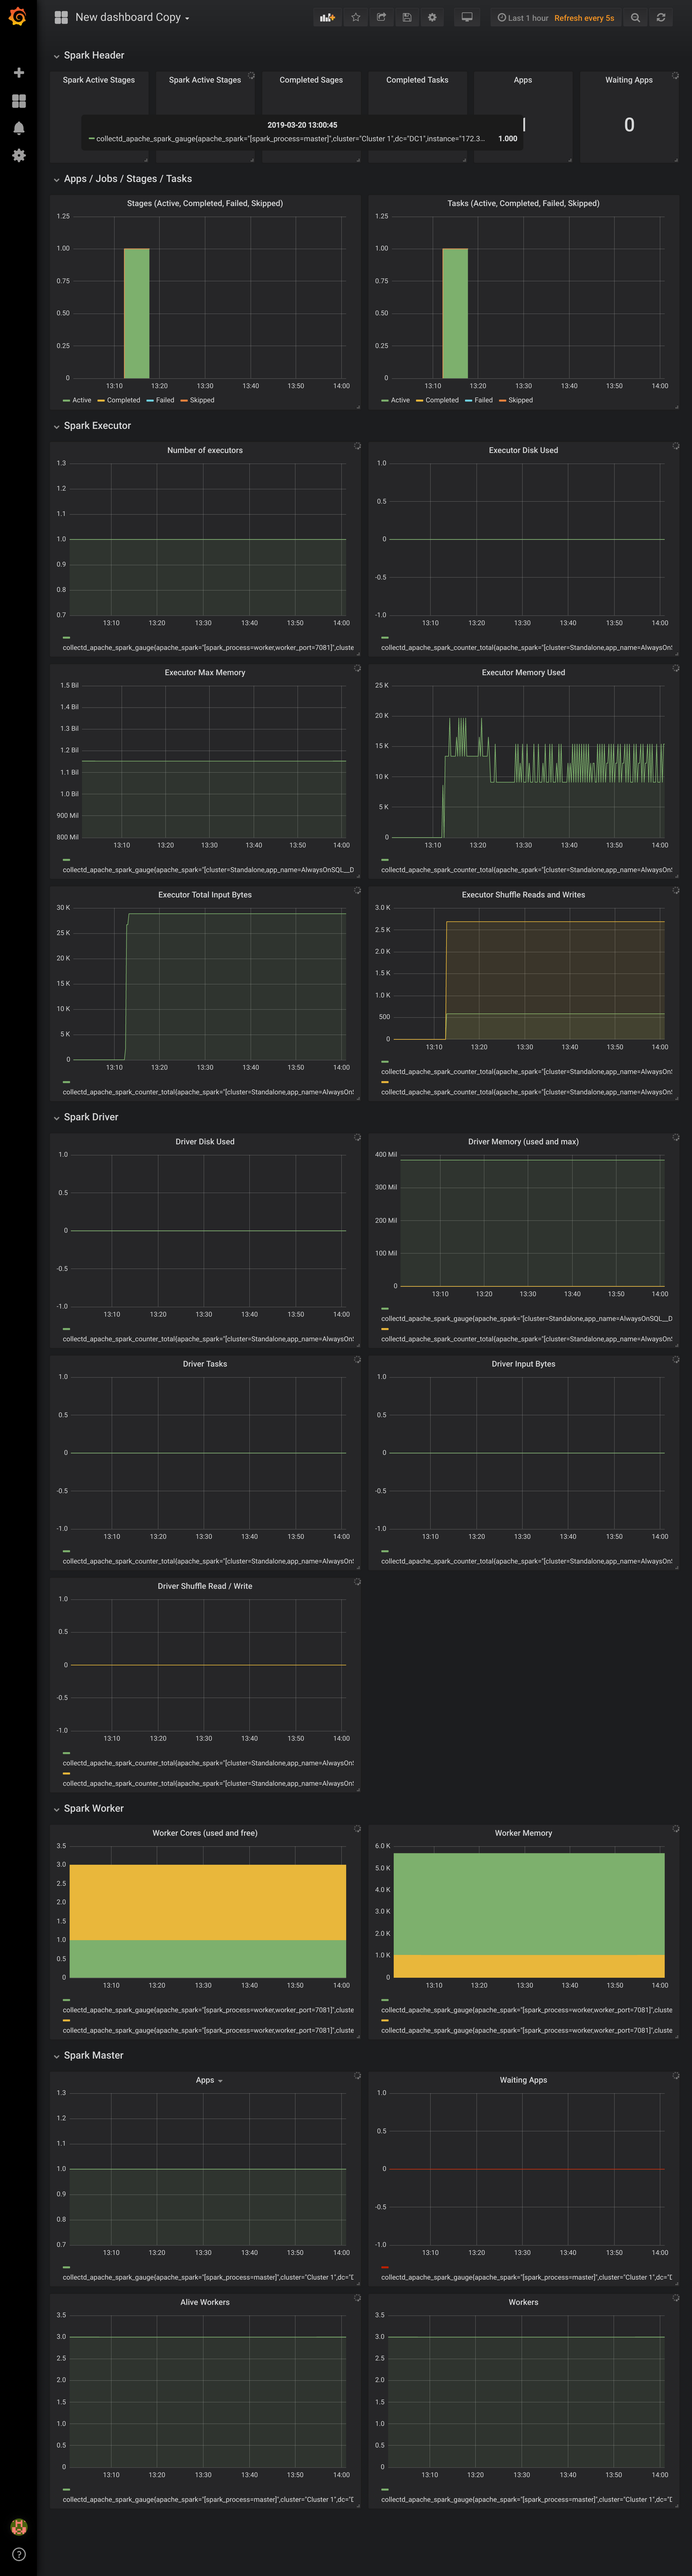692x2576 pixels.
Task: Click the Completed Sages stat panel title
Action: (x=311, y=80)
